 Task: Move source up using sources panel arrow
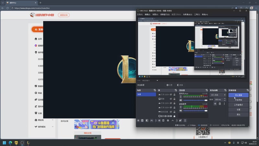(x=173, y=120)
